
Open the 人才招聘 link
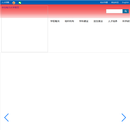coord(5,3)
